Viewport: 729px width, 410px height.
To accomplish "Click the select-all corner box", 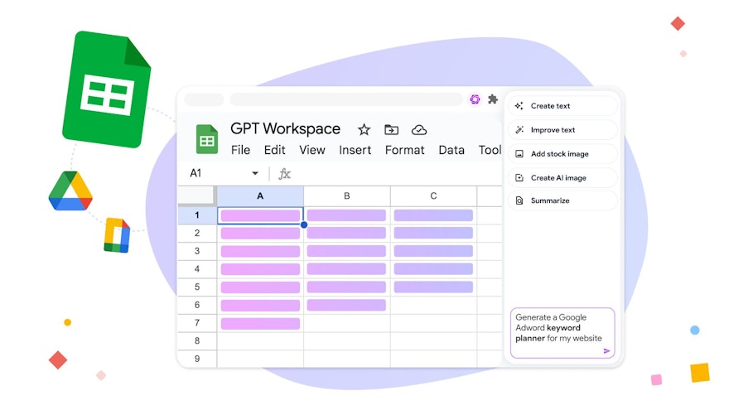I will point(197,195).
